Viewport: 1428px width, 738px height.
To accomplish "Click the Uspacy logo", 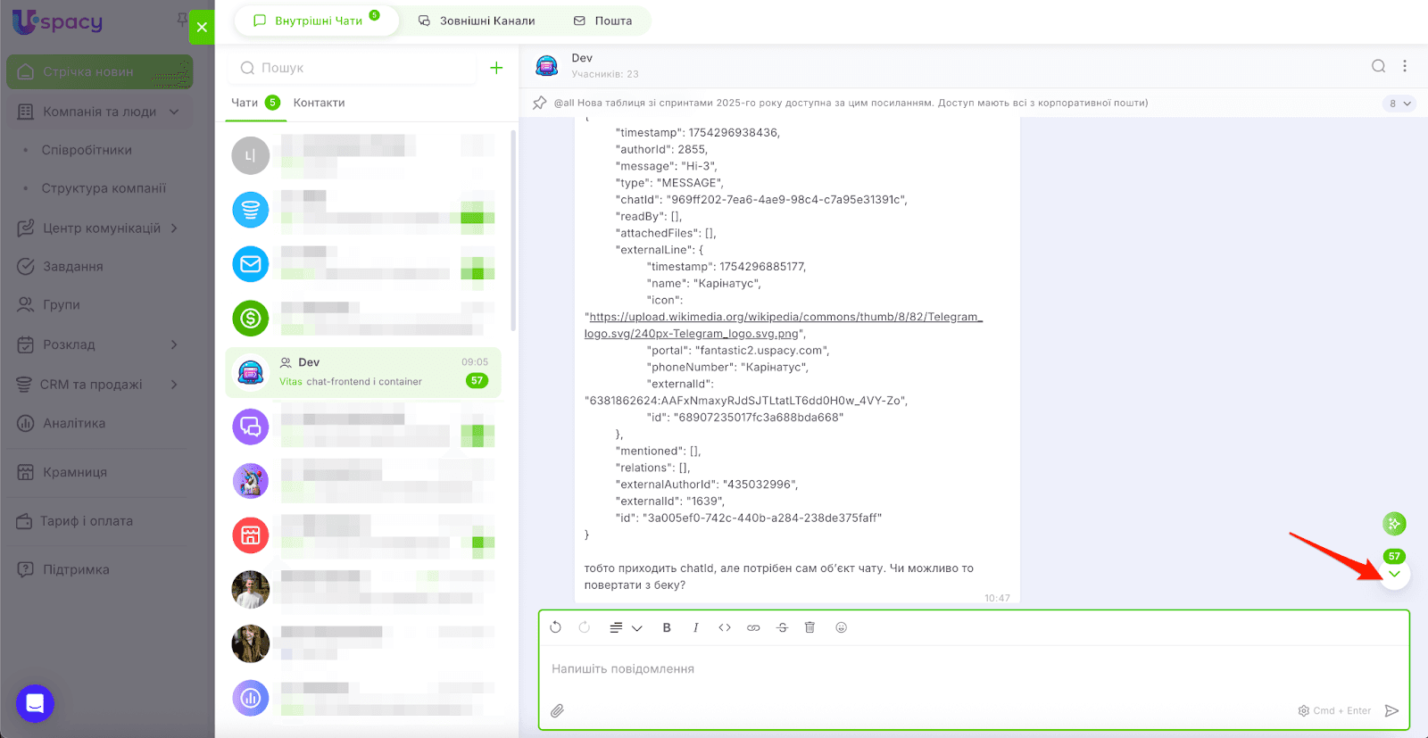I will coord(57,21).
